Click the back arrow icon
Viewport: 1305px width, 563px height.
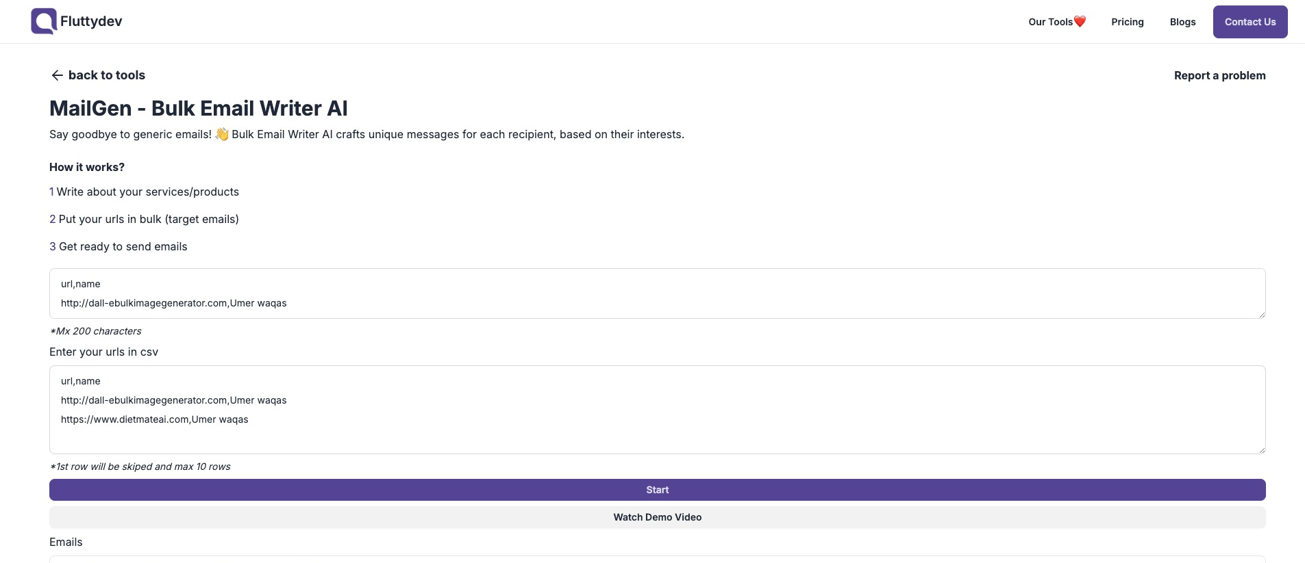tap(58, 75)
